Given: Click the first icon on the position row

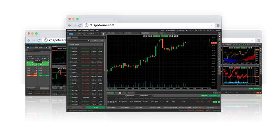Looking at the screenshot, I should [x=108, y=102].
